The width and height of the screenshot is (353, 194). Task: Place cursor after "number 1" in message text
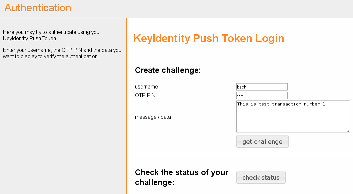click(326, 104)
